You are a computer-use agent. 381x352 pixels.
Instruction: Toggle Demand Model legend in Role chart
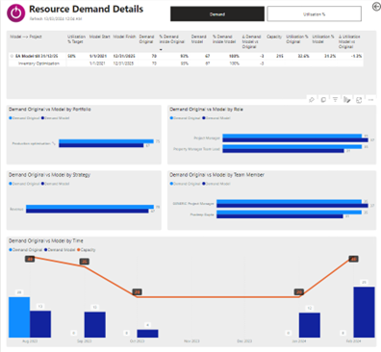coord(216,118)
